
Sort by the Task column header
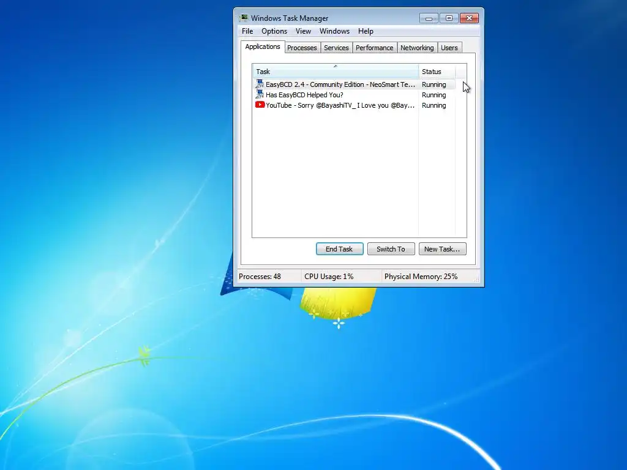[x=336, y=72]
